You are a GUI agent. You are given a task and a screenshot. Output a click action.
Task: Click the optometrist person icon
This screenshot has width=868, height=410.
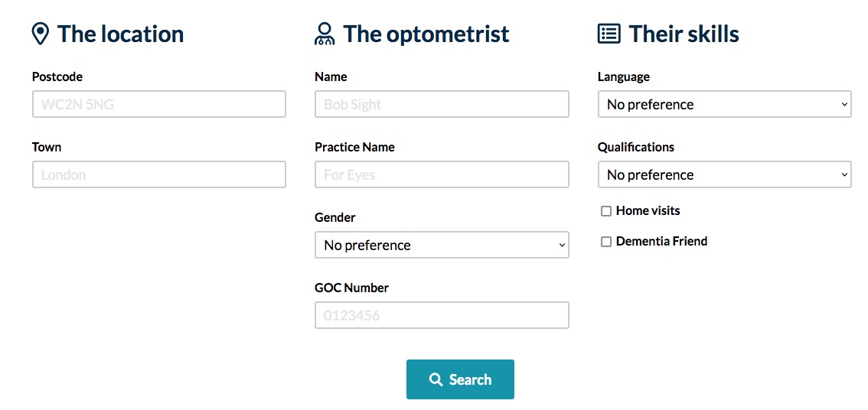click(325, 34)
